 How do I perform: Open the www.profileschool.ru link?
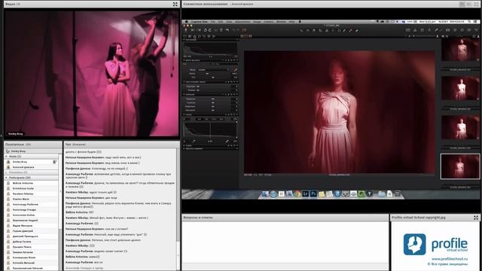tap(449, 259)
